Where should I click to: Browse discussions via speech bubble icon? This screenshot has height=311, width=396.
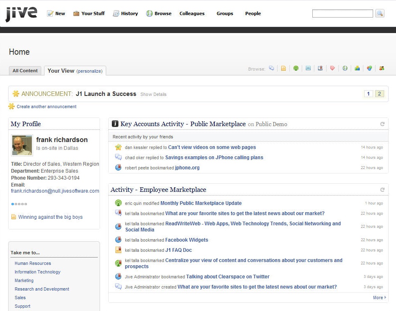coord(271,69)
